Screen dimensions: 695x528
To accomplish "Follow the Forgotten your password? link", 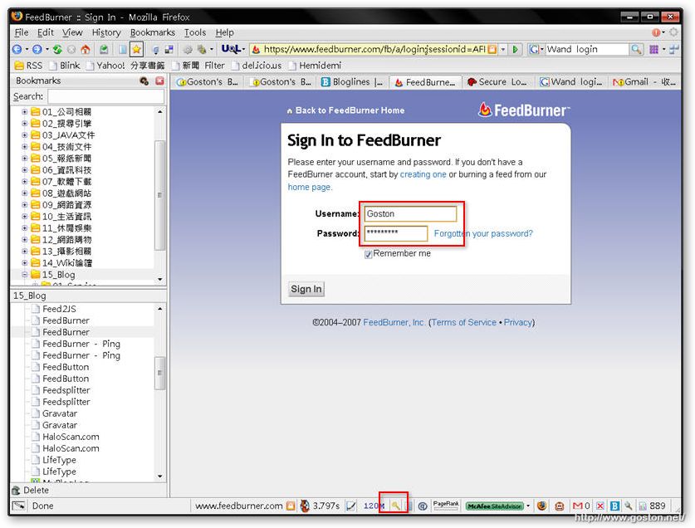I will (x=483, y=233).
